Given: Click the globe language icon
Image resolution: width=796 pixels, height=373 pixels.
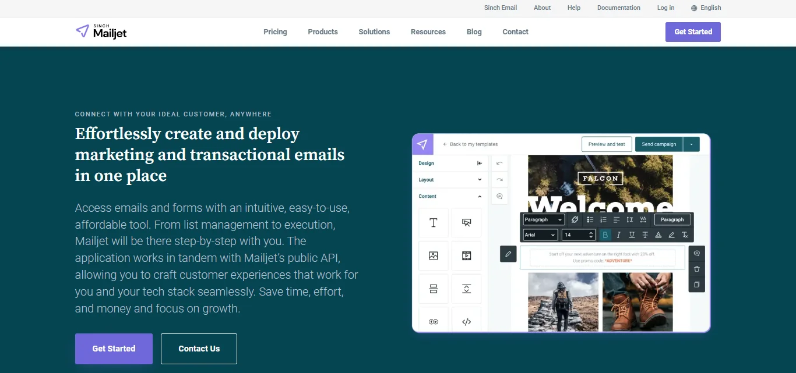Looking at the screenshot, I should [694, 8].
